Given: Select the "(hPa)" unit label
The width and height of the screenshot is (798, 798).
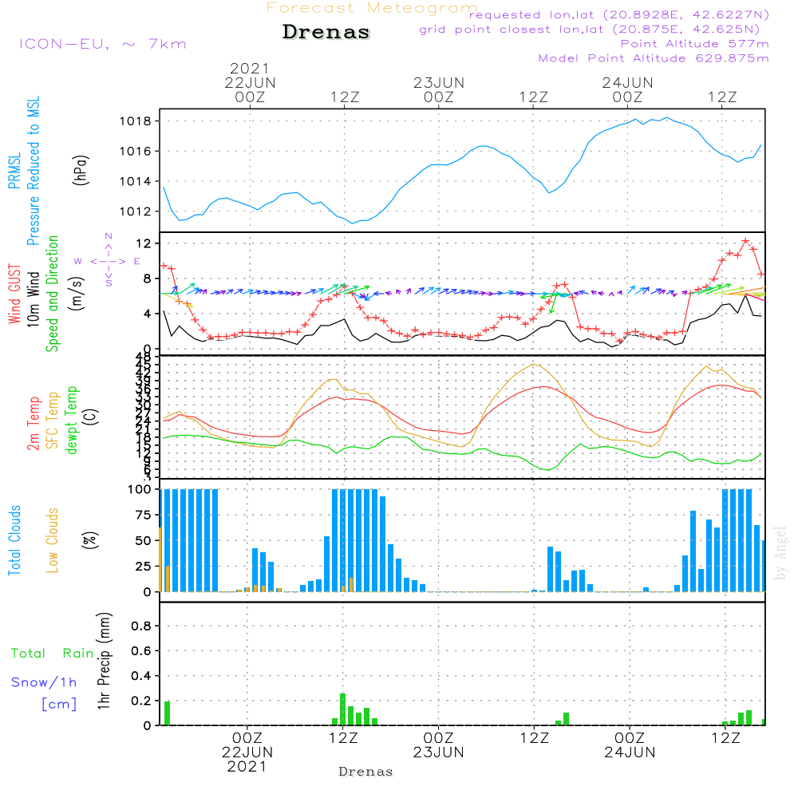Looking at the screenshot, I should (81, 170).
